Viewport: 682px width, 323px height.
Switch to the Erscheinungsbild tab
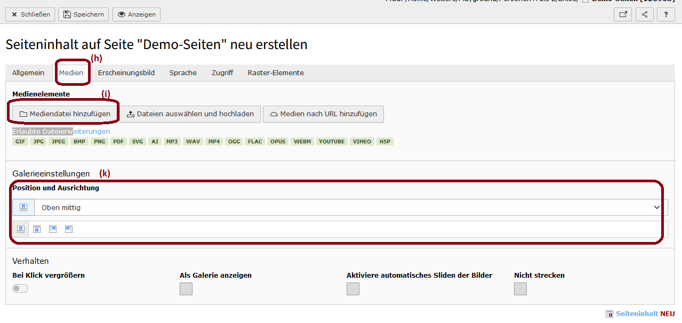pyautogui.click(x=126, y=73)
